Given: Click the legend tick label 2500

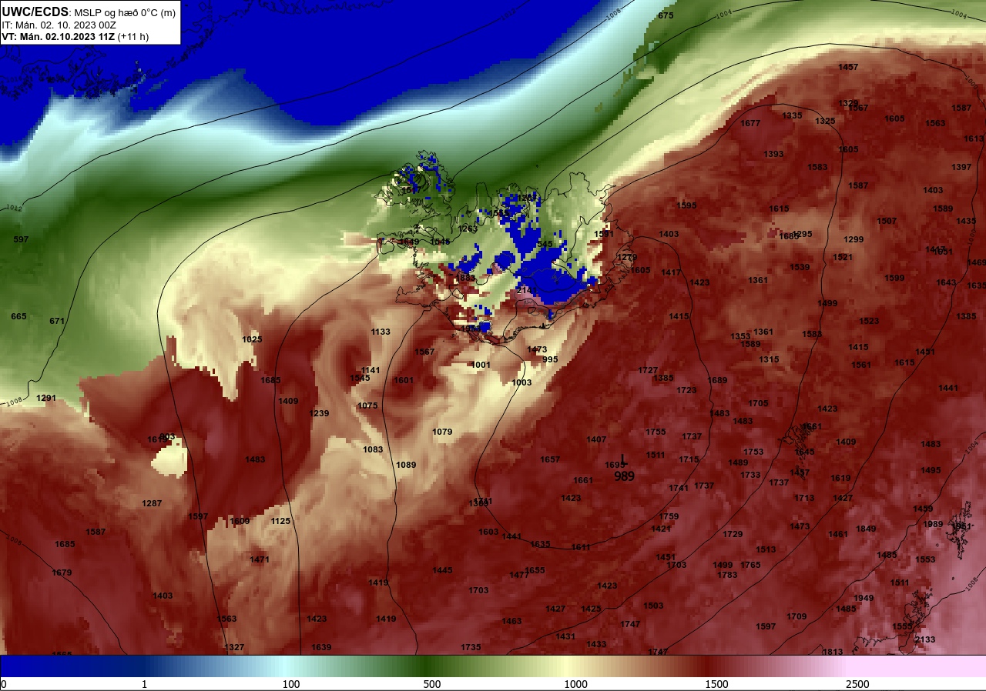Looking at the screenshot, I should coord(857,684).
